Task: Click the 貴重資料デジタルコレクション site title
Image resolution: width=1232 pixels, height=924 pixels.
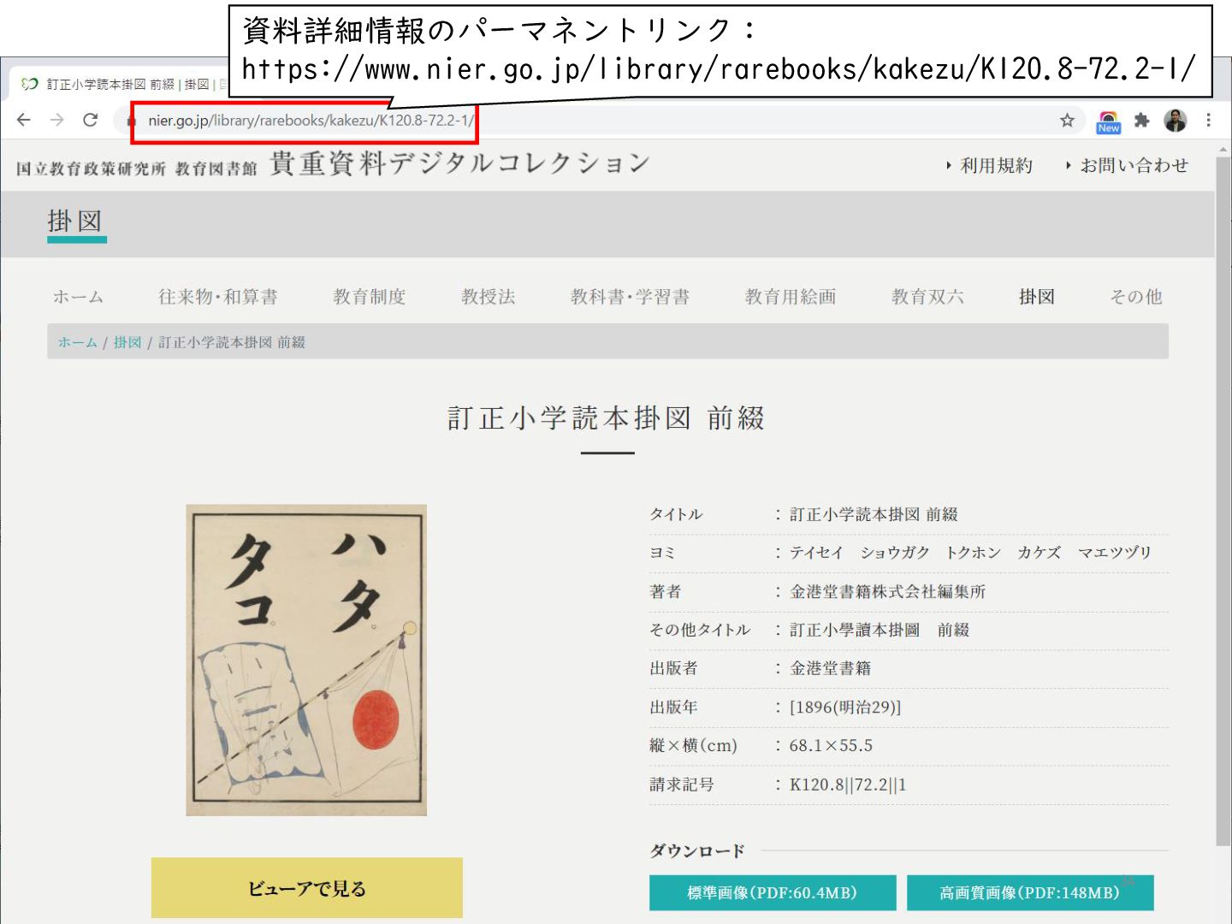Action: [x=460, y=163]
